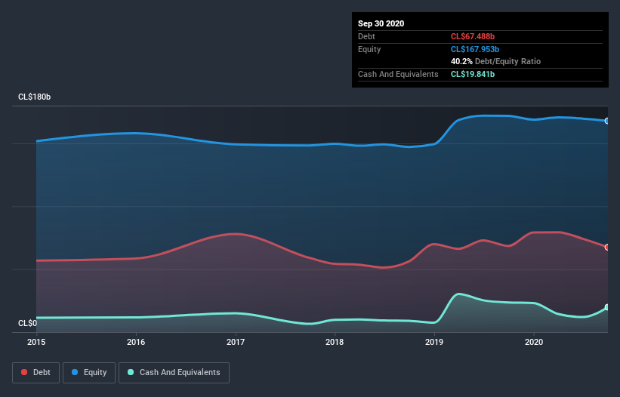The image size is (620, 397).
Task: Click the 2016 x-axis label
Action: [x=136, y=342]
